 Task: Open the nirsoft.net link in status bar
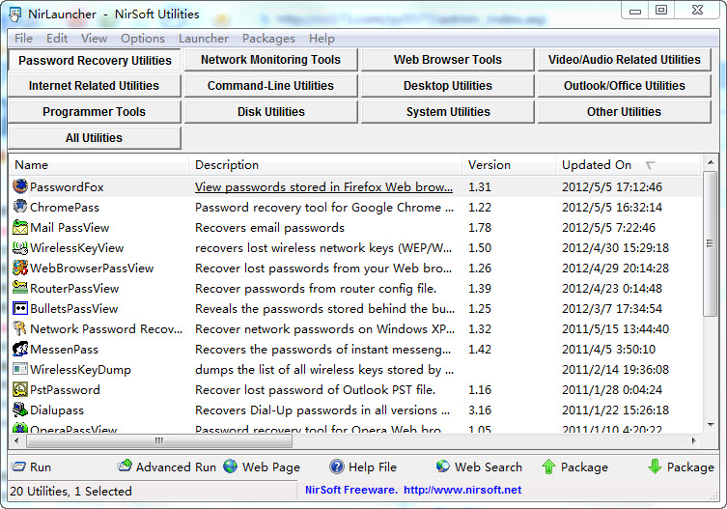click(462, 491)
